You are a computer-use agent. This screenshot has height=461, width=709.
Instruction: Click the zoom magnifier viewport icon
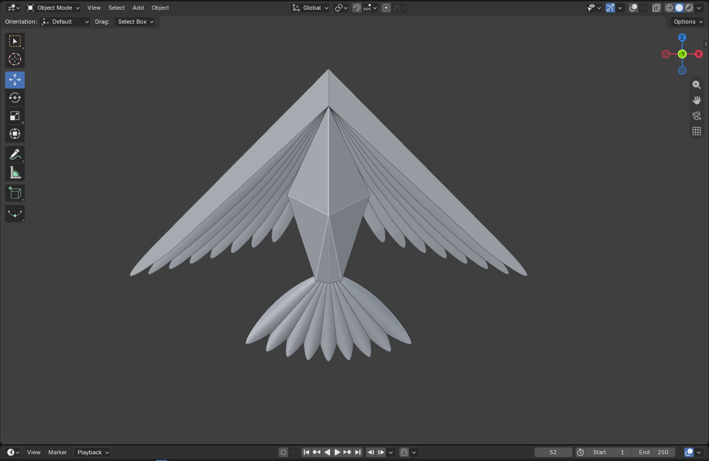[697, 85]
